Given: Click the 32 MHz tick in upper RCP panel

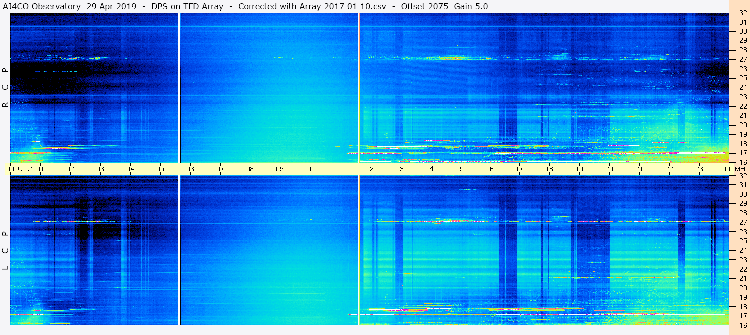Looking at the screenshot, I should point(742,13).
